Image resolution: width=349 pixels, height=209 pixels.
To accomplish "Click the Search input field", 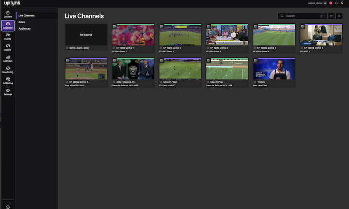I will [x=301, y=16].
